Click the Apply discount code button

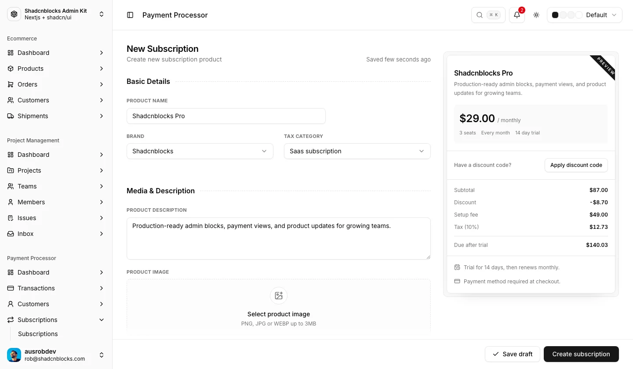pos(576,165)
